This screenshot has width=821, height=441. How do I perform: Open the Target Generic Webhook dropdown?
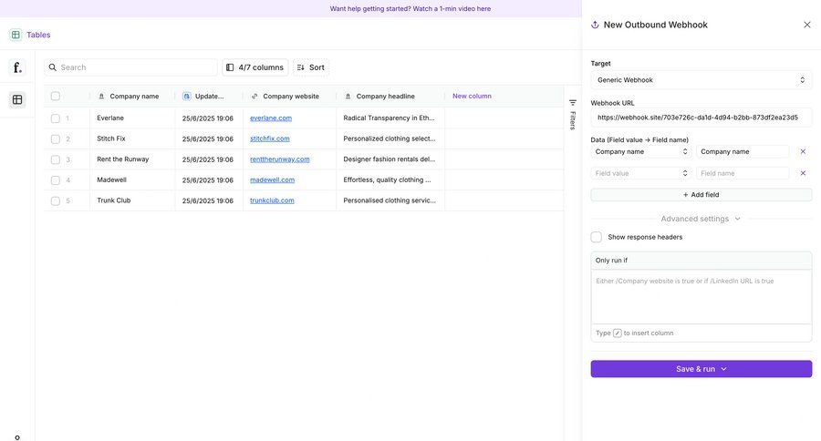[x=701, y=80]
